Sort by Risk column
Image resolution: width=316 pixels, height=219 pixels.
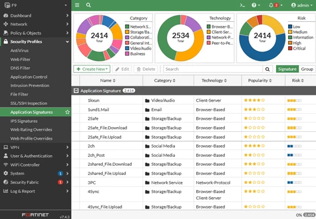click(x=298, y=80)
